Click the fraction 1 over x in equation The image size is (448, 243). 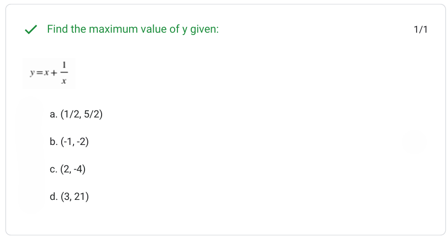[65, 73]
